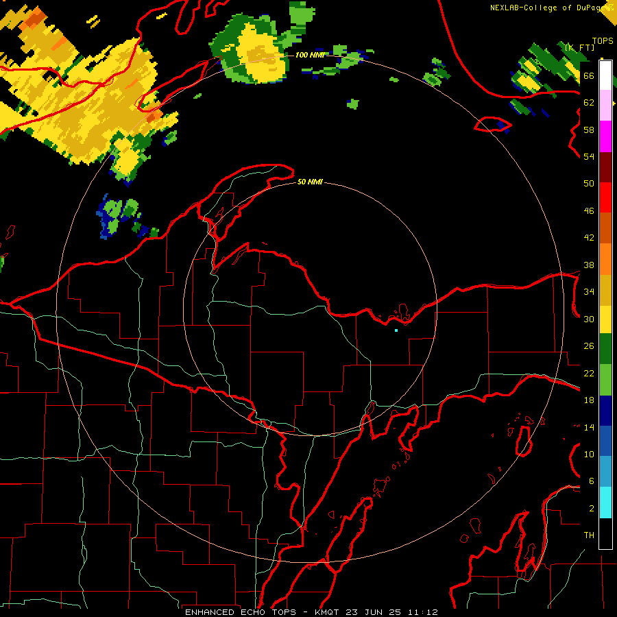
Task: Click the "KMQT" radar site identifier
Action: (x=328, y=612)
